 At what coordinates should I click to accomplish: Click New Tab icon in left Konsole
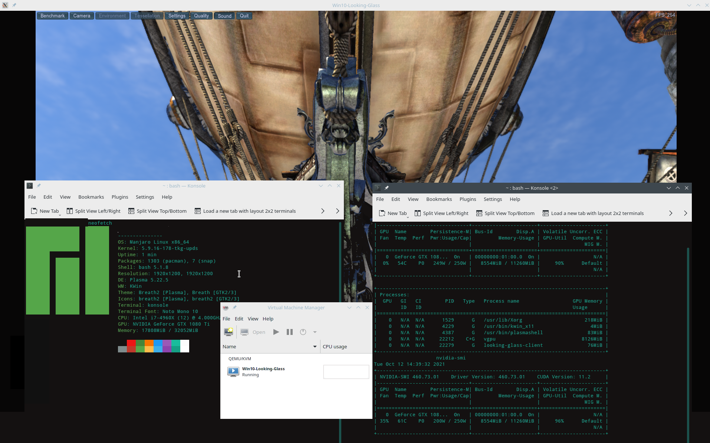coord(34,211)
